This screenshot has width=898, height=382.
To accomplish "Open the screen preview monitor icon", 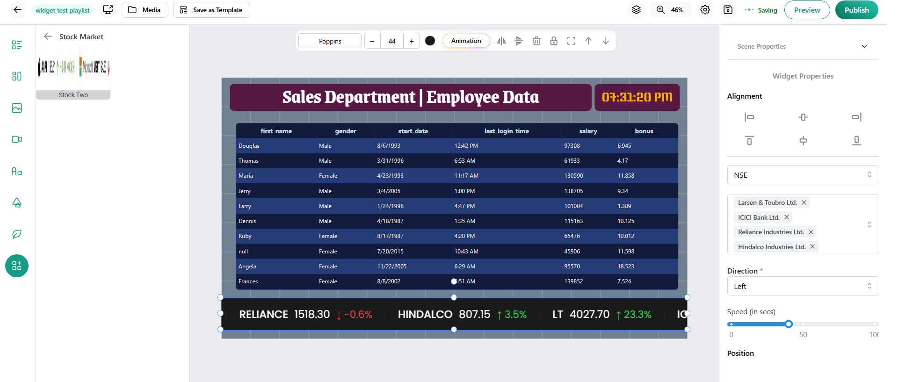I will tap(108, 10).
